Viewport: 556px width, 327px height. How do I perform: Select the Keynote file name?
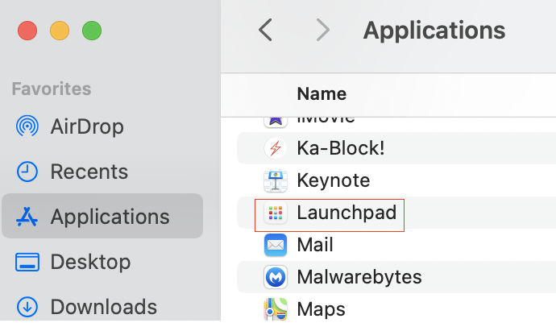(x=334, y=180)
